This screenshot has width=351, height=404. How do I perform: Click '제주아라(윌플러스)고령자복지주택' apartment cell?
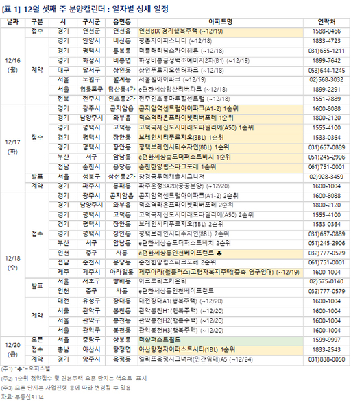221,273
